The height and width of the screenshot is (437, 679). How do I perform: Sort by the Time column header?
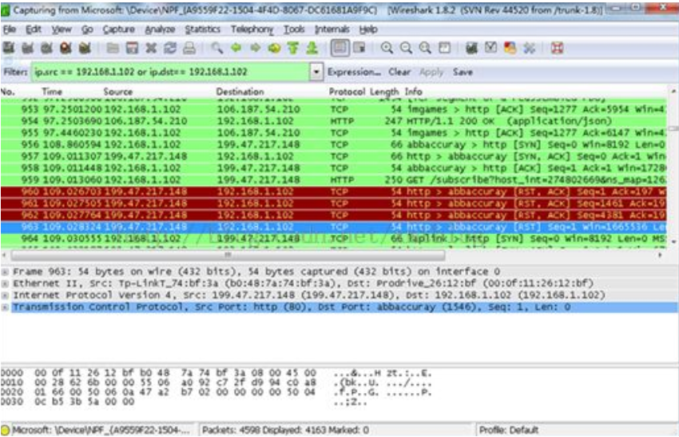coord(52,92)
